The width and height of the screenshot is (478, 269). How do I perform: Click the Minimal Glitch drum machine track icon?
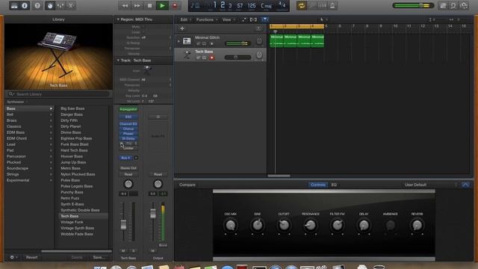pyautogui.click(x=187, y=41)
